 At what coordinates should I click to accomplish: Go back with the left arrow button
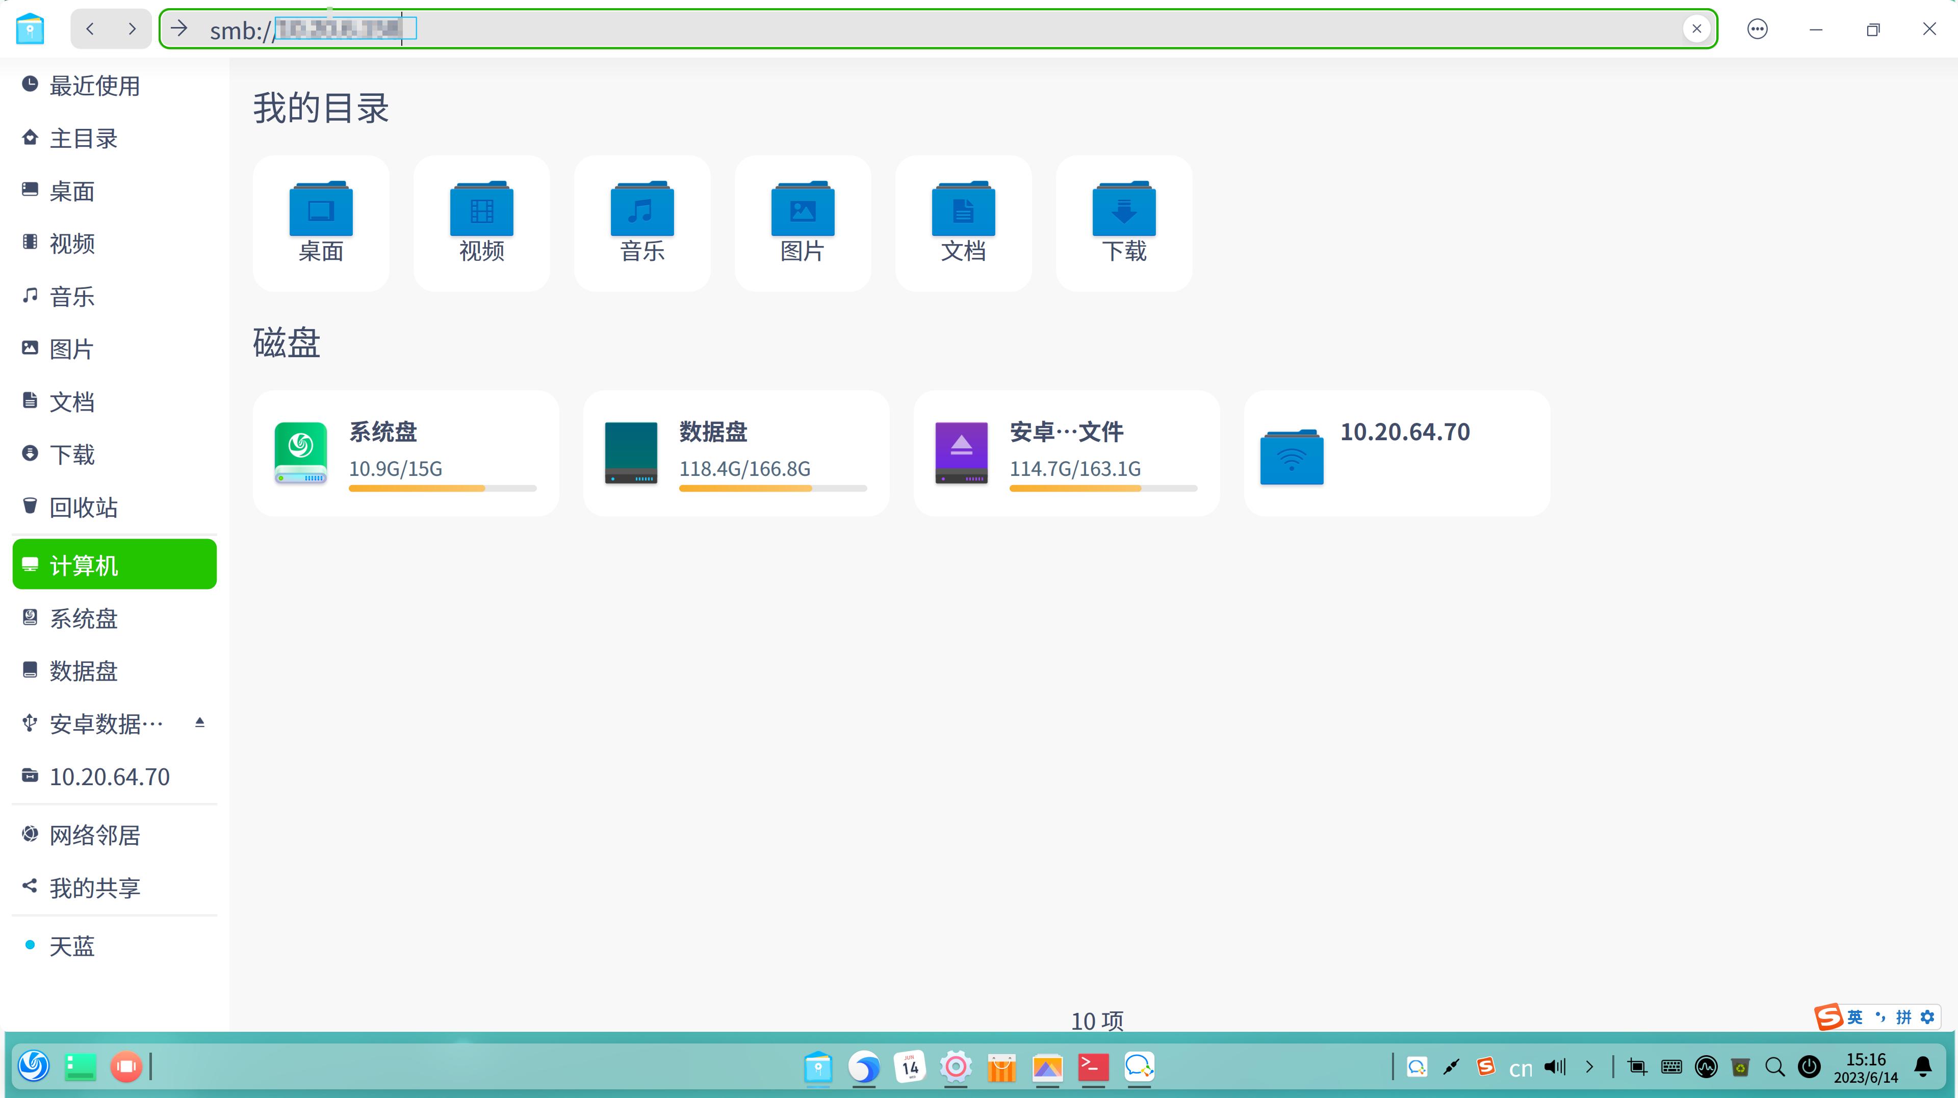(x=90, y=29)
